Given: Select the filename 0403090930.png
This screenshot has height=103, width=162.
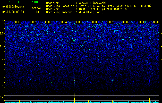Looking at the screenshot, I should click(x=13, y=7).
